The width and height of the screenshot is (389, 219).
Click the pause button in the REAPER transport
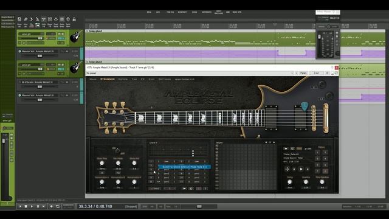pyautogui.click(x=38, y=206)
